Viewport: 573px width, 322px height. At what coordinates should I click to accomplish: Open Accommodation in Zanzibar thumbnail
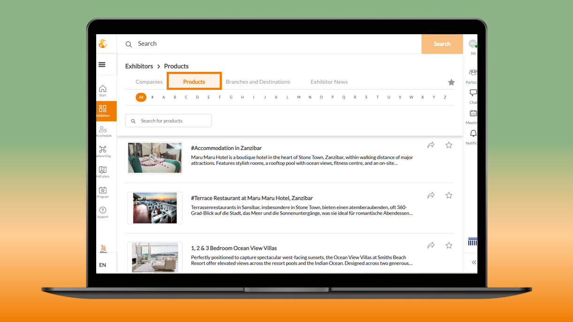(154, 158)
